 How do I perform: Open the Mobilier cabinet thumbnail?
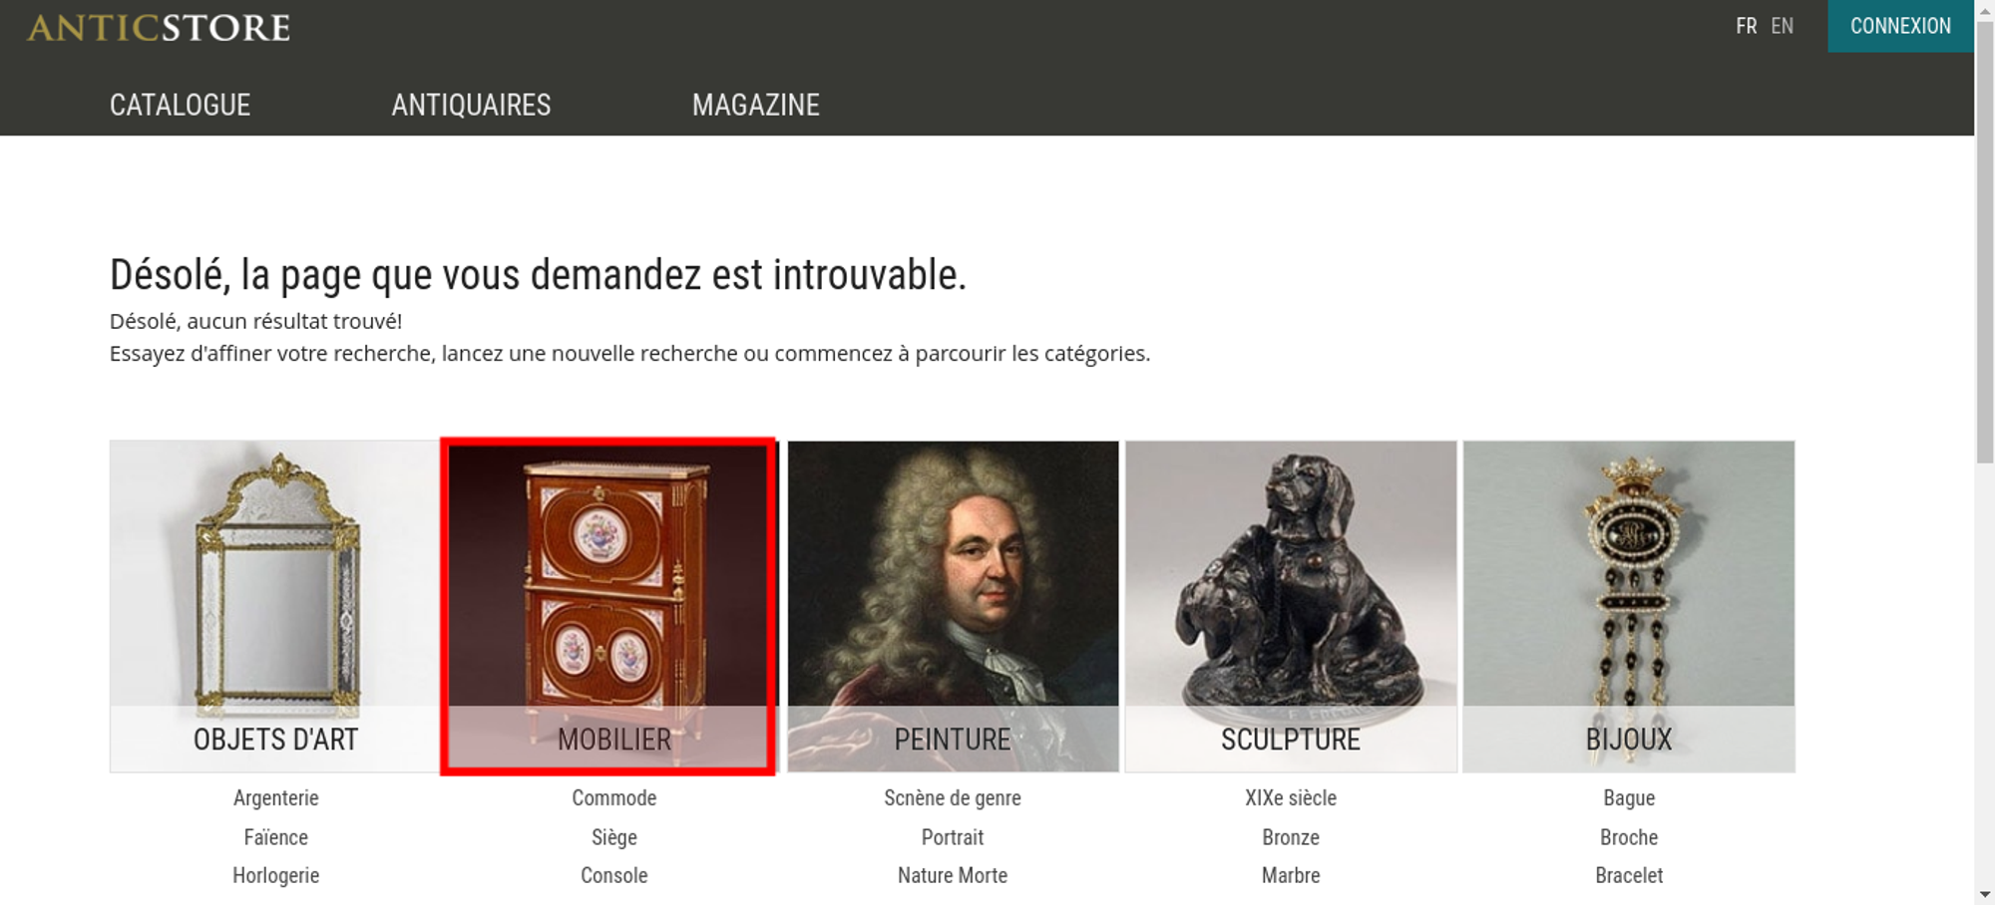608,606
